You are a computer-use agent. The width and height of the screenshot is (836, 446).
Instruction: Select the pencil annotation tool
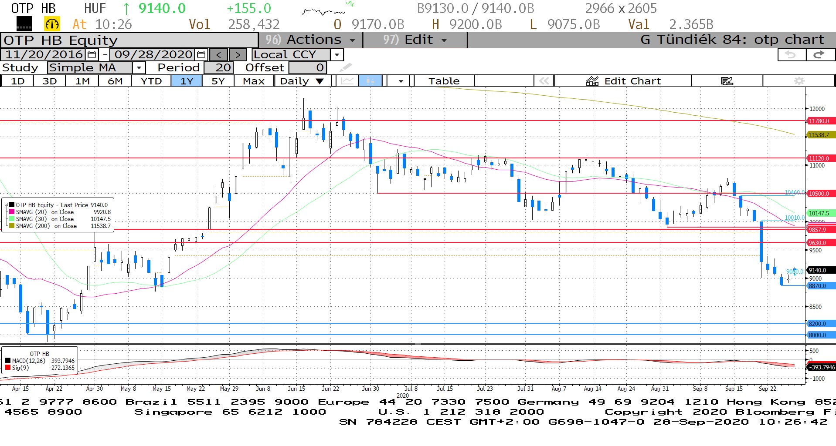coord(346,67)
